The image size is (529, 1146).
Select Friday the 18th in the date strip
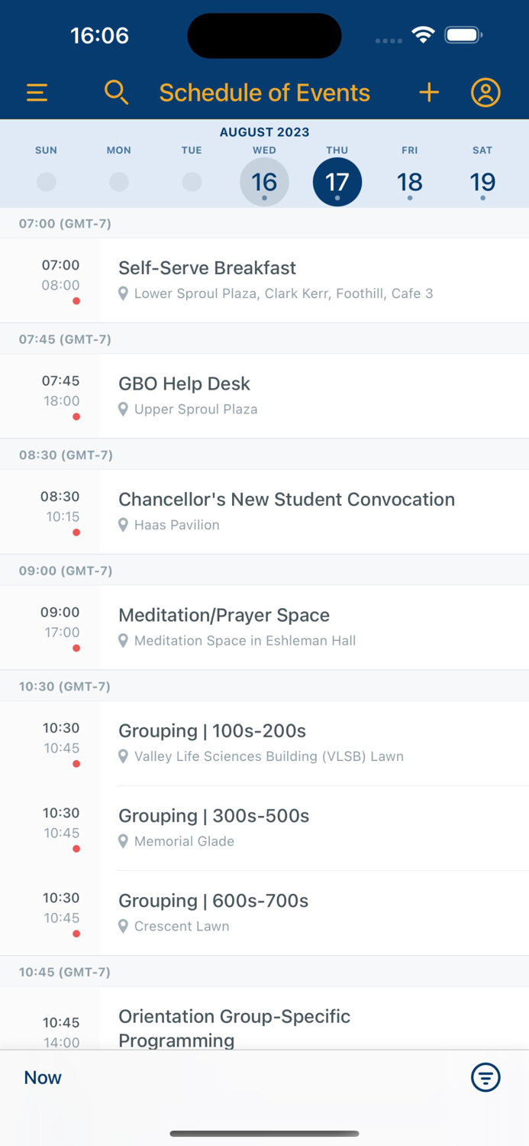410,182
